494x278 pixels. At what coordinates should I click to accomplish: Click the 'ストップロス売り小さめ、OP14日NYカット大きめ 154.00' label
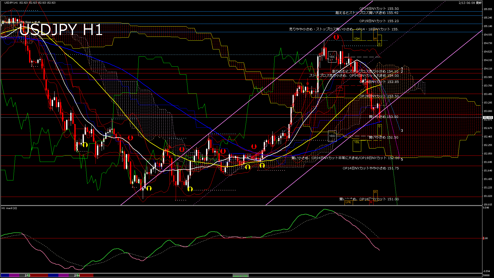[x=354, y=75]
